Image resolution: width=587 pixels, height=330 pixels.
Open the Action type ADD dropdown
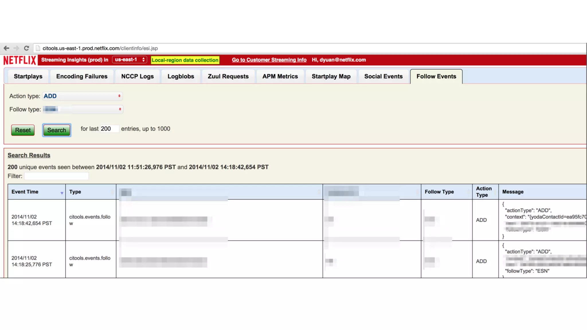[82, 96]
